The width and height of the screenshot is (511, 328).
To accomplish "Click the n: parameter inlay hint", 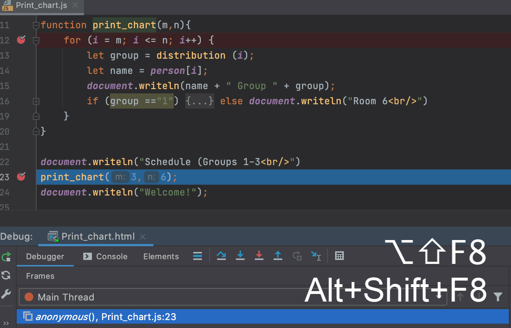I will tap(151, 177).
